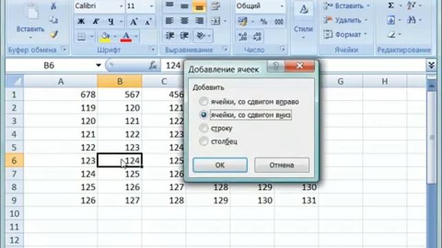Open Число group dialog launcher
442x248 pixels.
282,49
